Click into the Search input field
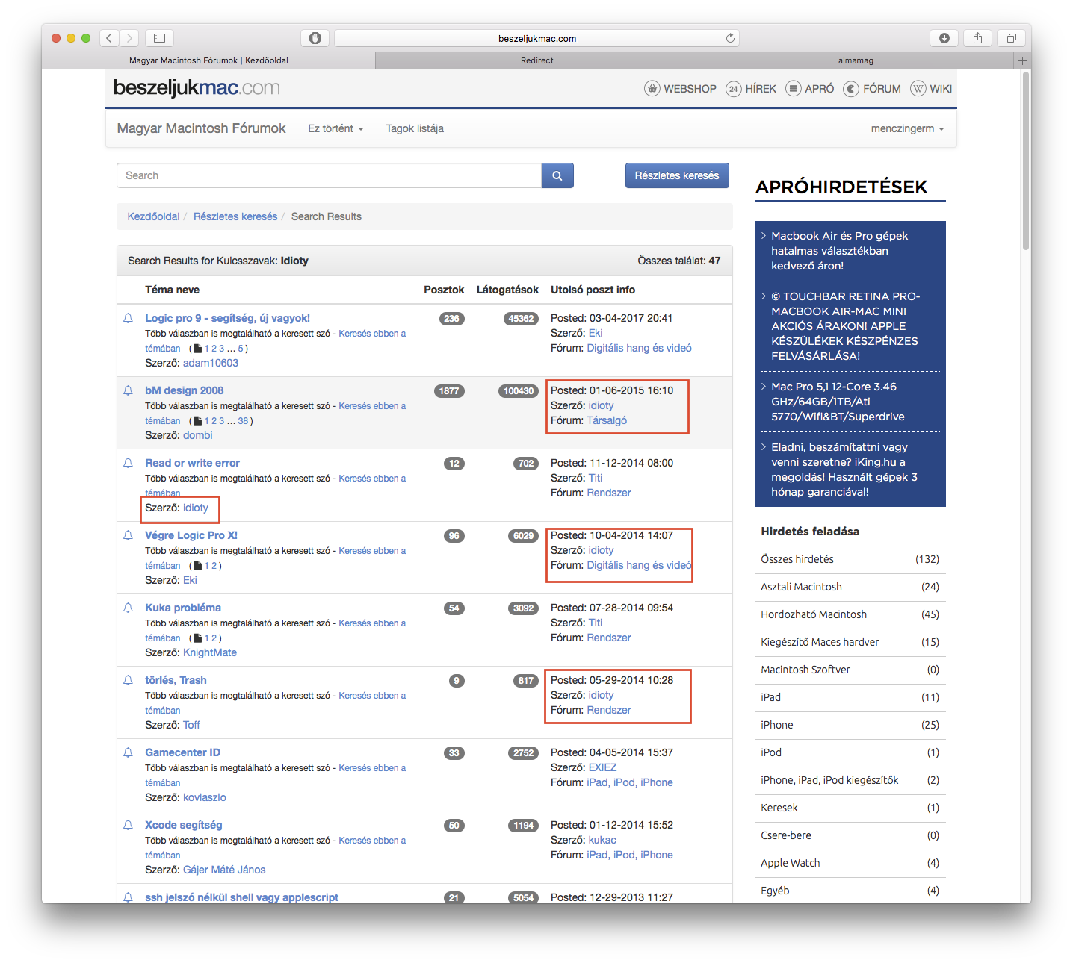Screen dimensions: 1073x963 coord(329,175)
